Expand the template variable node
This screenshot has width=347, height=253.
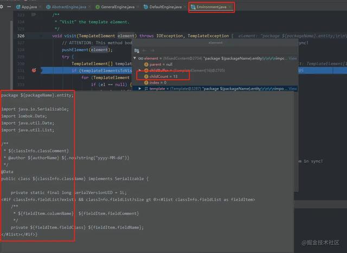pyautogui.click(x=140, y=88)
